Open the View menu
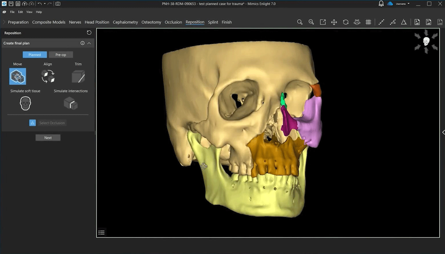This screenshot has height=254, width=445. coord(29,12)
